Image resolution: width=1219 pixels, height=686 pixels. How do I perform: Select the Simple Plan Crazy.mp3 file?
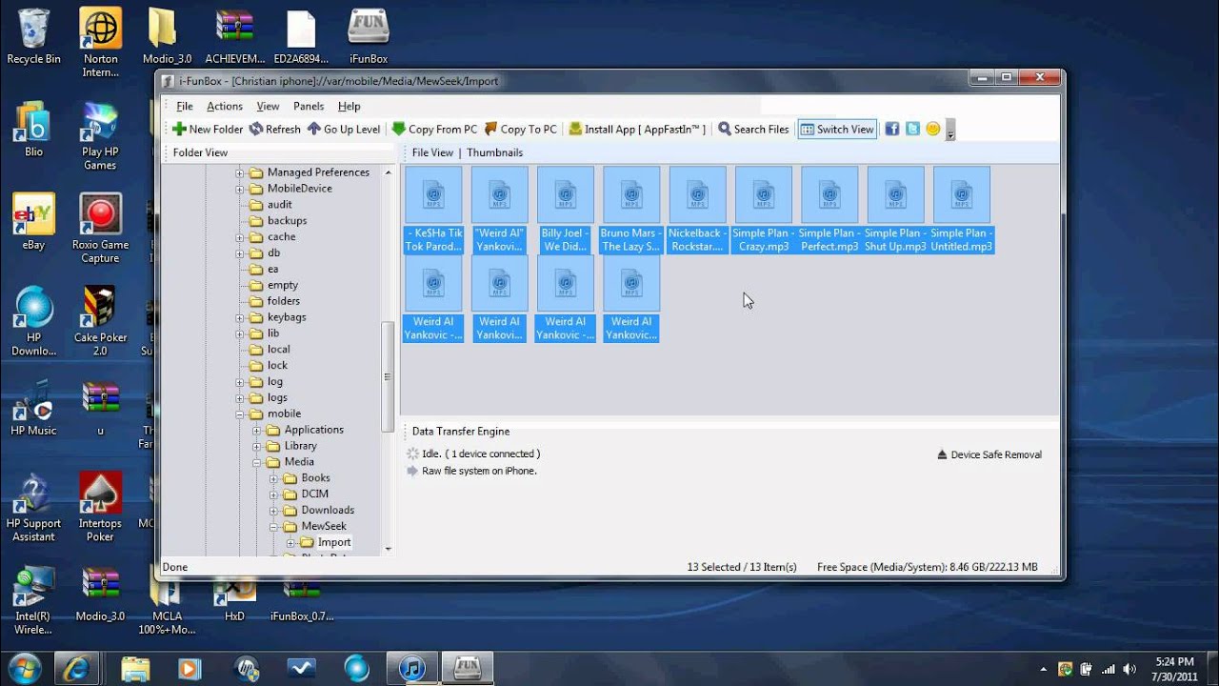pyautogui.click(x=764, y=211)
